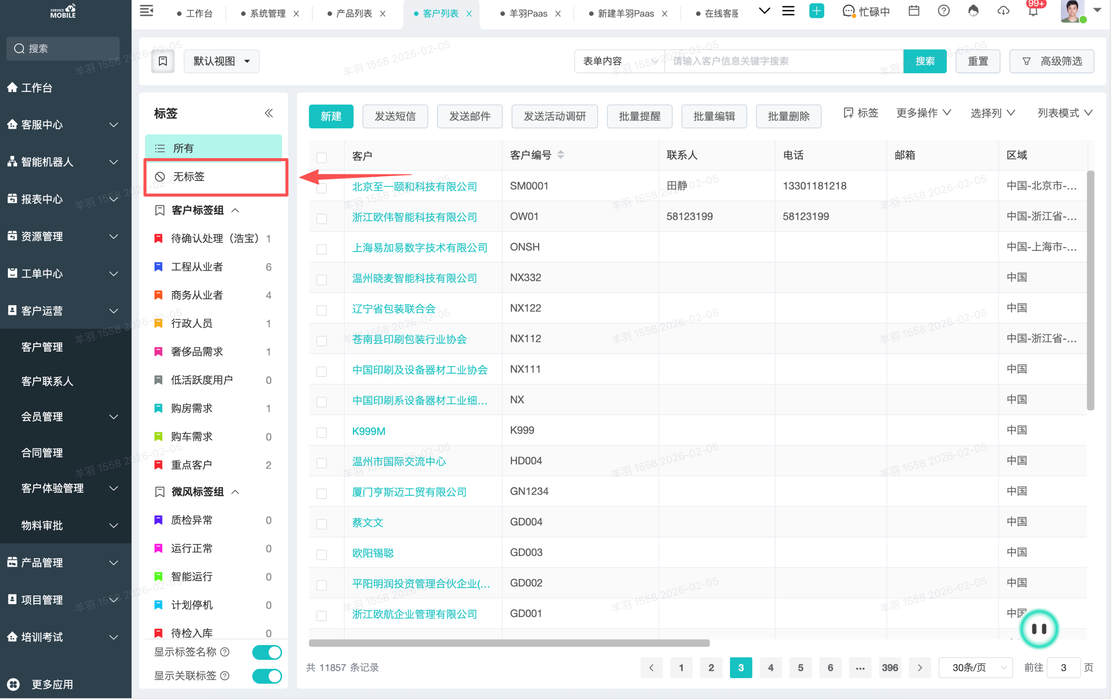The width and height of the screenshot is (1111, 699).
Task: Toggle the 显示标签名称 switch
Action: tap(267, 652)
